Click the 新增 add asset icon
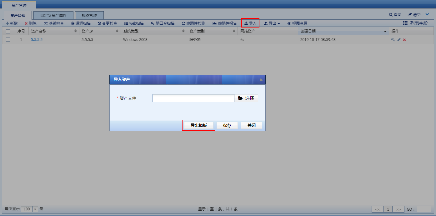The image size is (436, 216). (8, 23)
